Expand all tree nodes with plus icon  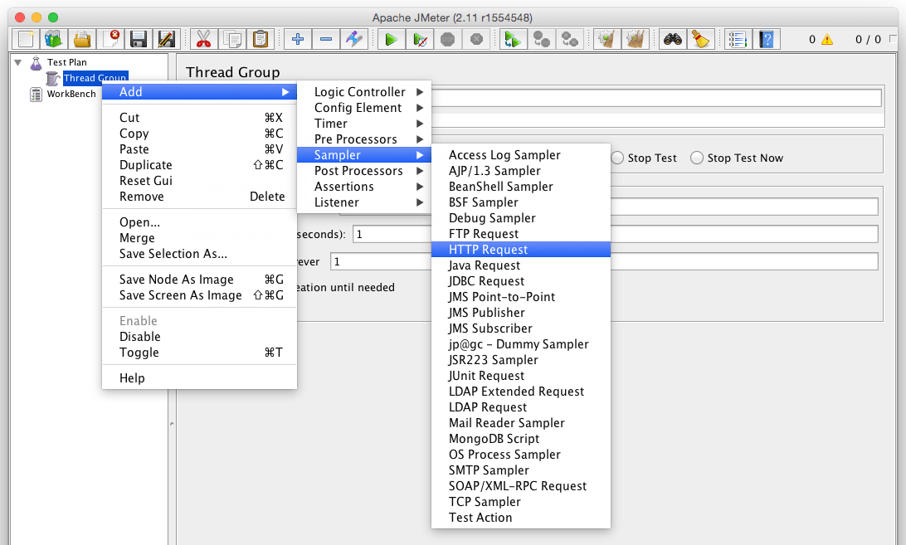tap(297, 38)
